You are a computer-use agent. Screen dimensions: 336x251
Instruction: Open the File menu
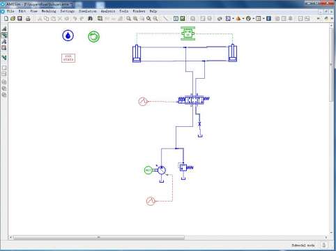[10, 11]
